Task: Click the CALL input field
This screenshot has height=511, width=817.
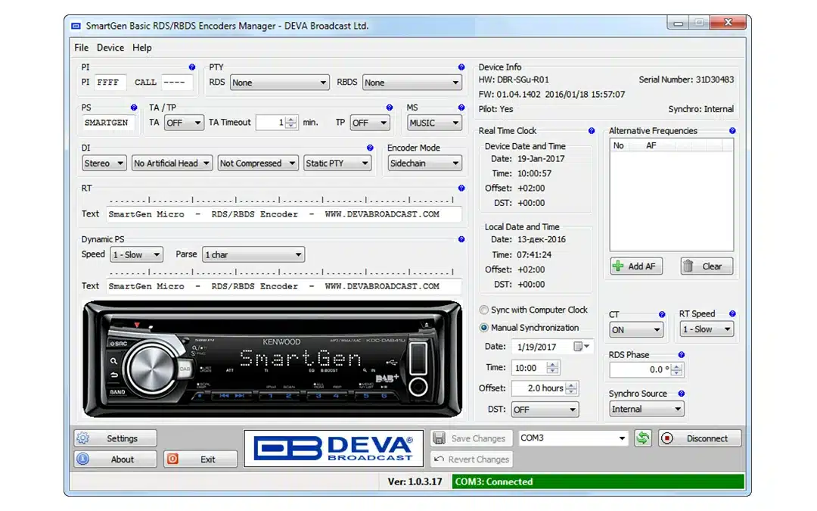Action: [x=176, y=83]
